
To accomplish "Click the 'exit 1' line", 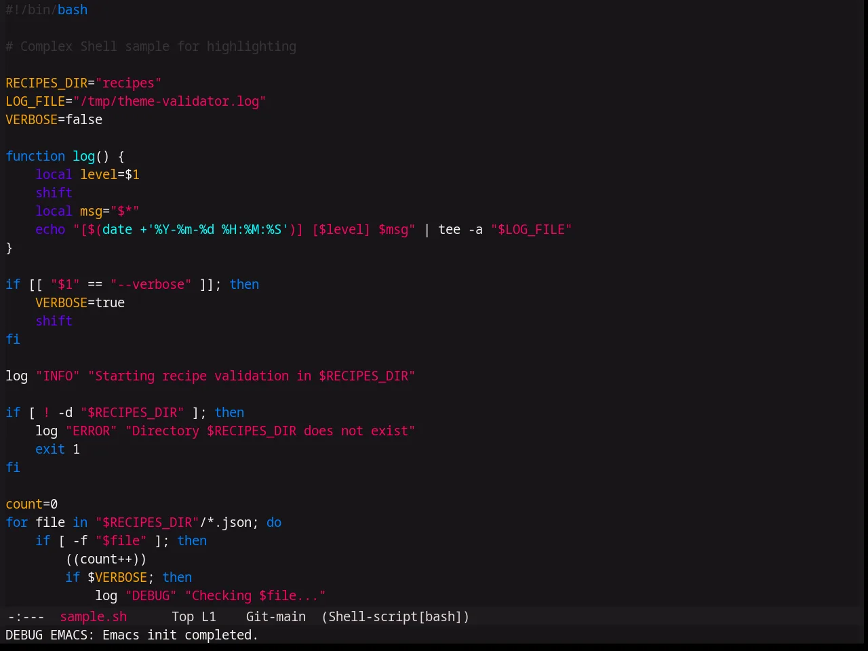I will pyautogui.click(x=58, y=449).
